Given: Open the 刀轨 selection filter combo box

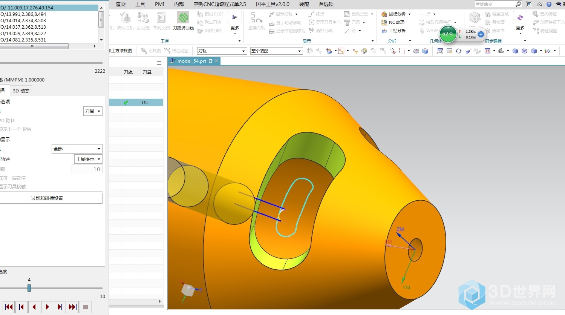Looking at the screenshot, I should [222, 51].
